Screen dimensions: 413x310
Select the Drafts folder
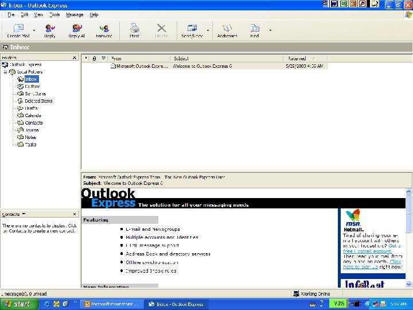point(31,108)
